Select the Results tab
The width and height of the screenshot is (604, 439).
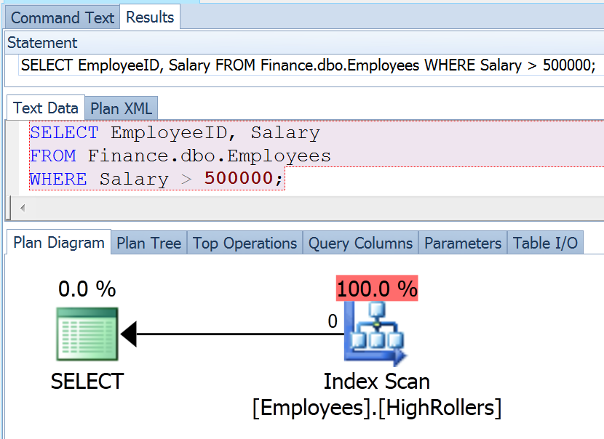(x=150, y=17)
